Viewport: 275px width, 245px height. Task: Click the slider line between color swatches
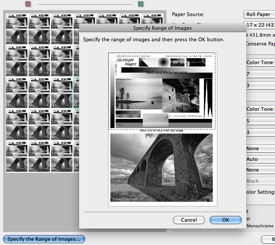84,4
